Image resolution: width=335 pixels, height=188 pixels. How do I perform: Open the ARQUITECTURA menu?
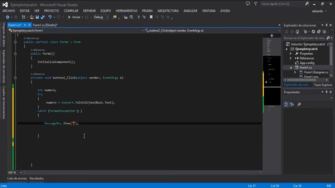[x=168, y=10]
